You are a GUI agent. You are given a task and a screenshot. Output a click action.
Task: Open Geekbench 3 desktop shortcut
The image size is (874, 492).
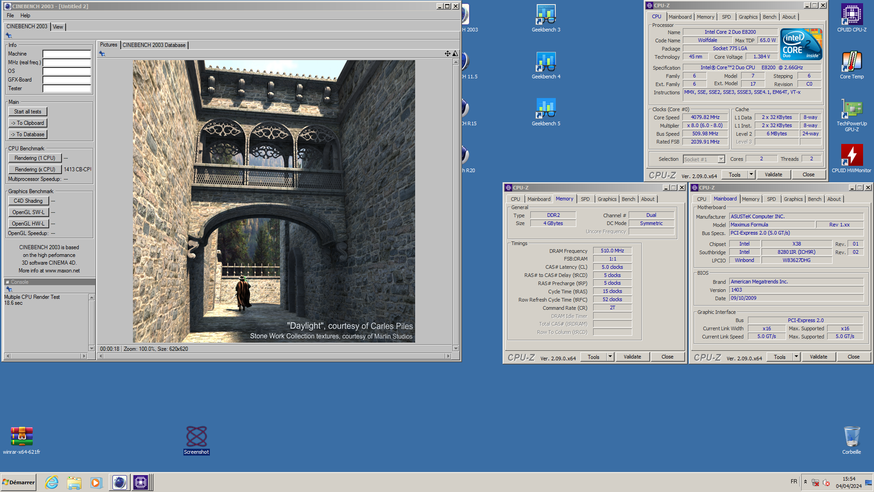tap(546, 18)
